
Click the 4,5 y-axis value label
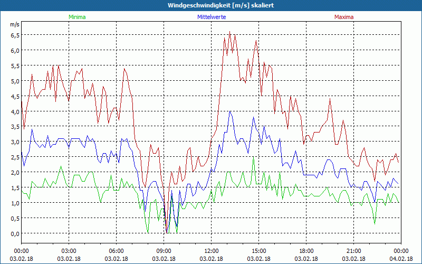15,96
